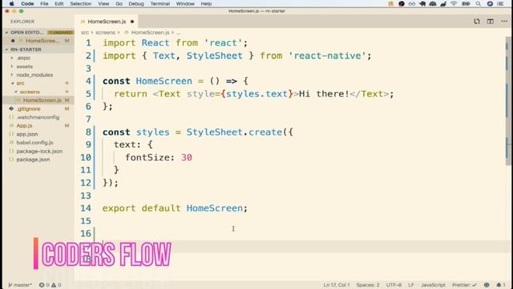Open the Edit menu
513x289 pixels.
[59, 3]
